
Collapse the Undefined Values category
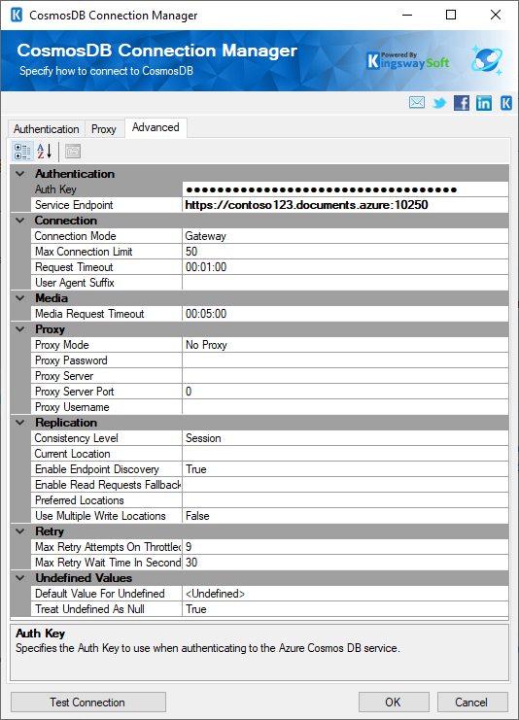coord(20,578)
